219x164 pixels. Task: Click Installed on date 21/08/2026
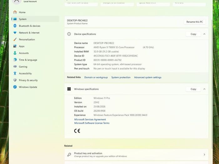[99, 107]
